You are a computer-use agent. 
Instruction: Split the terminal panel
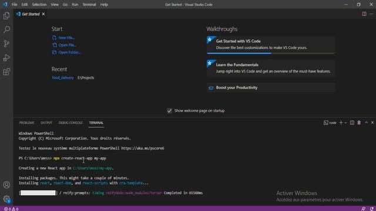352,122
